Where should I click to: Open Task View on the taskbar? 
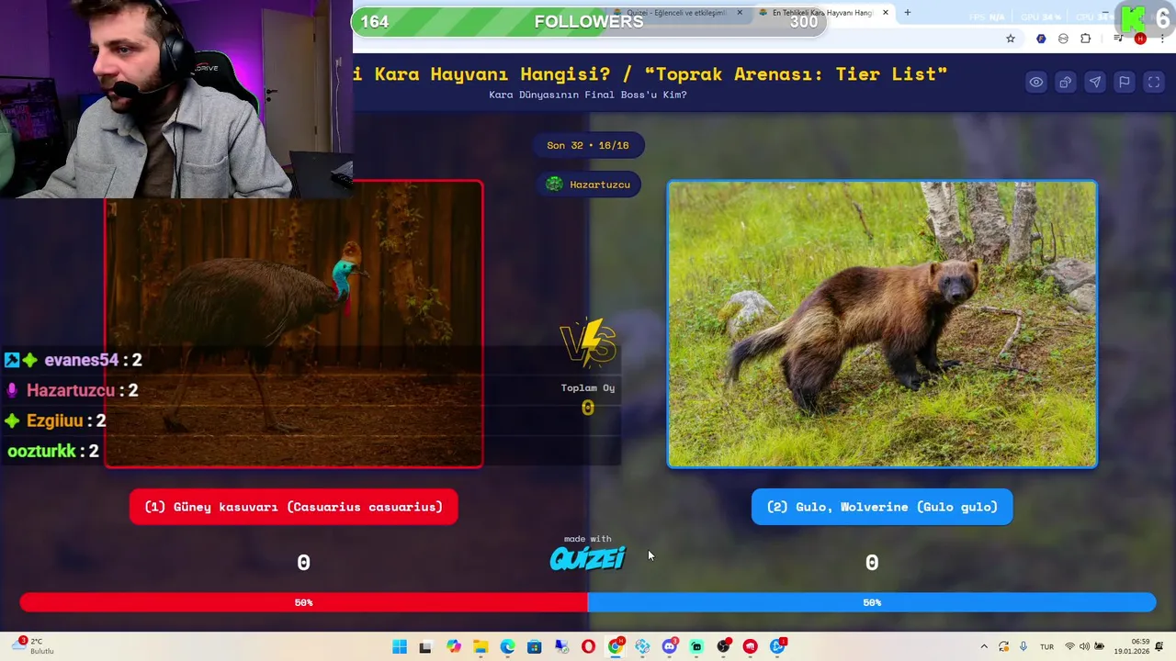(x=425, y=646)
